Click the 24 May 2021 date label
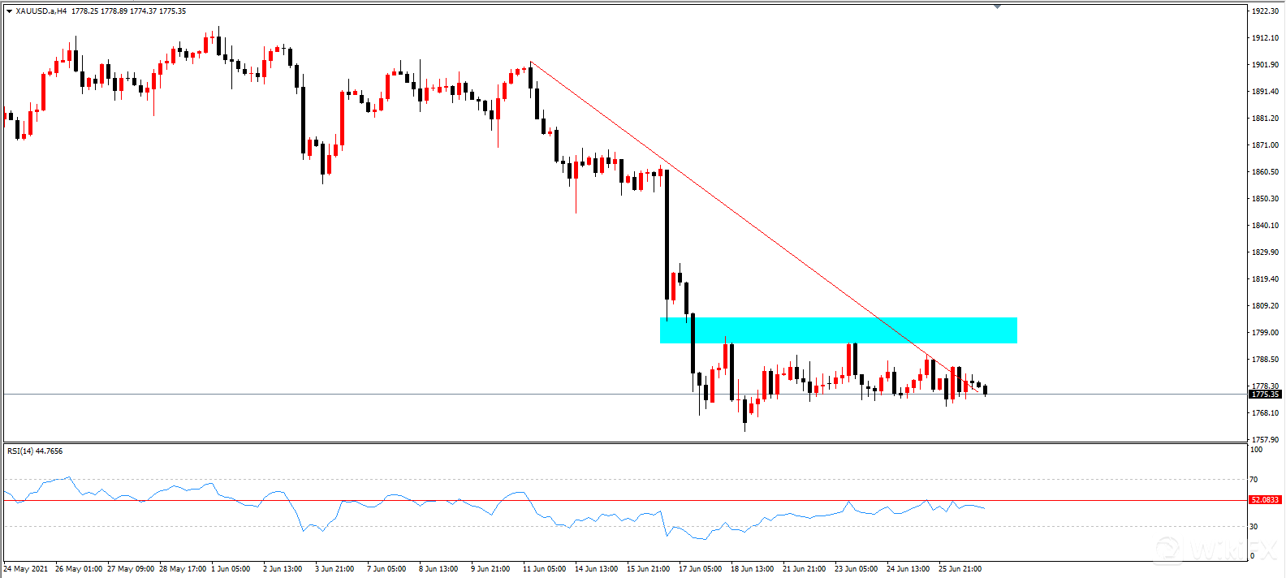1286x578 pixels. (x=26, y=569)
